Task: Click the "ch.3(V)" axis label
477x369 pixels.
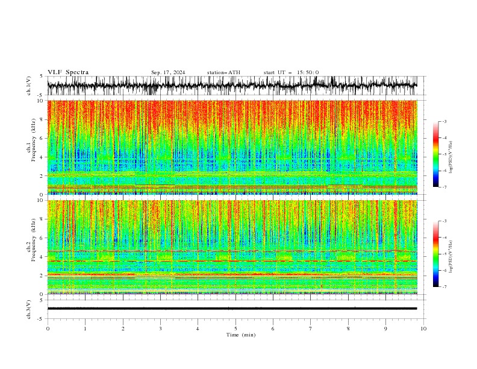Action: [x=29, y=309]
